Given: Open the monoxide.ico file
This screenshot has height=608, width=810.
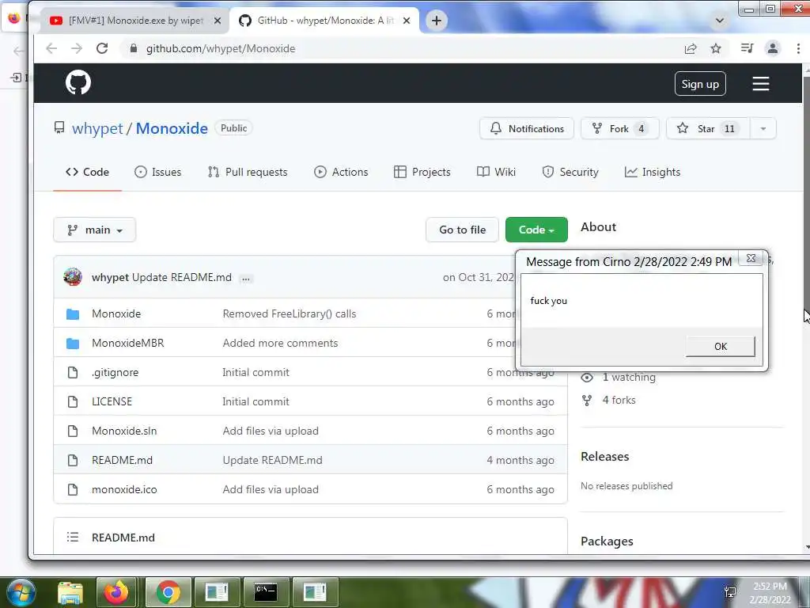Looking at the screenshot, I should click(x=124, y=489).
